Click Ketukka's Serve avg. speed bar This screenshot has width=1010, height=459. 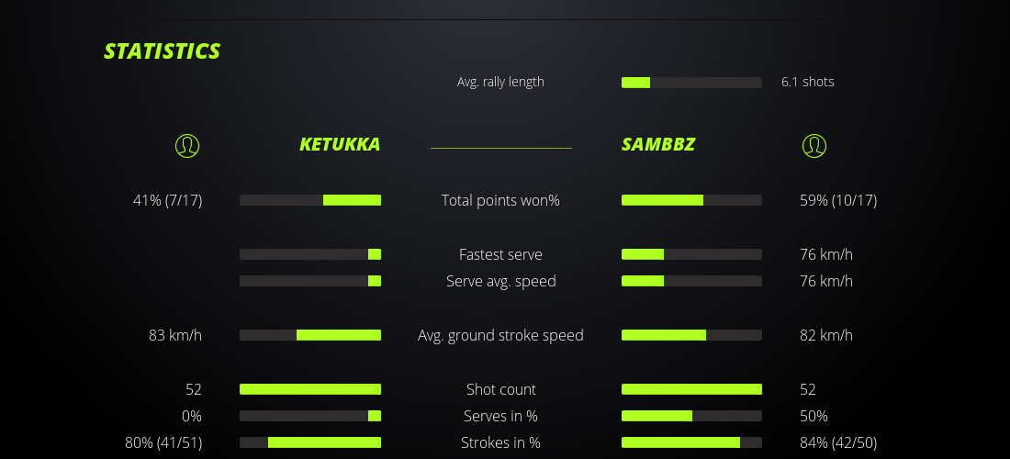(x=310, y=281)
